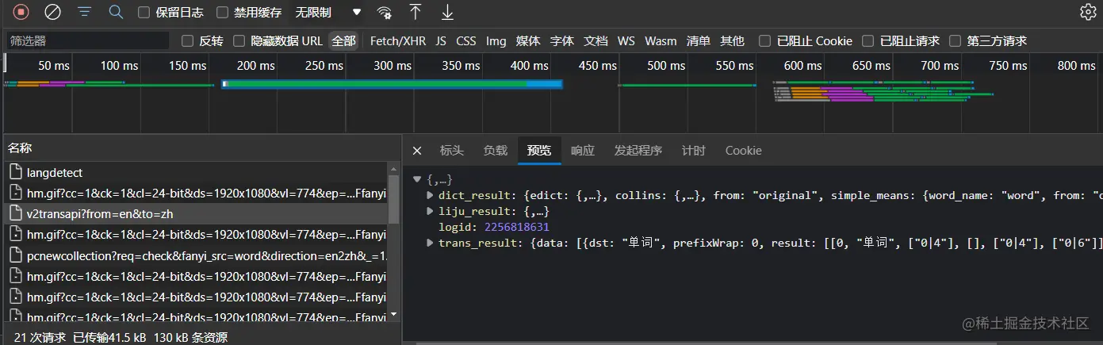Image resolution: width=1103 pixels, height=345 pixels.
Task: Open the 无限制 throttling dropdown
Action: (x=328, y=13)
